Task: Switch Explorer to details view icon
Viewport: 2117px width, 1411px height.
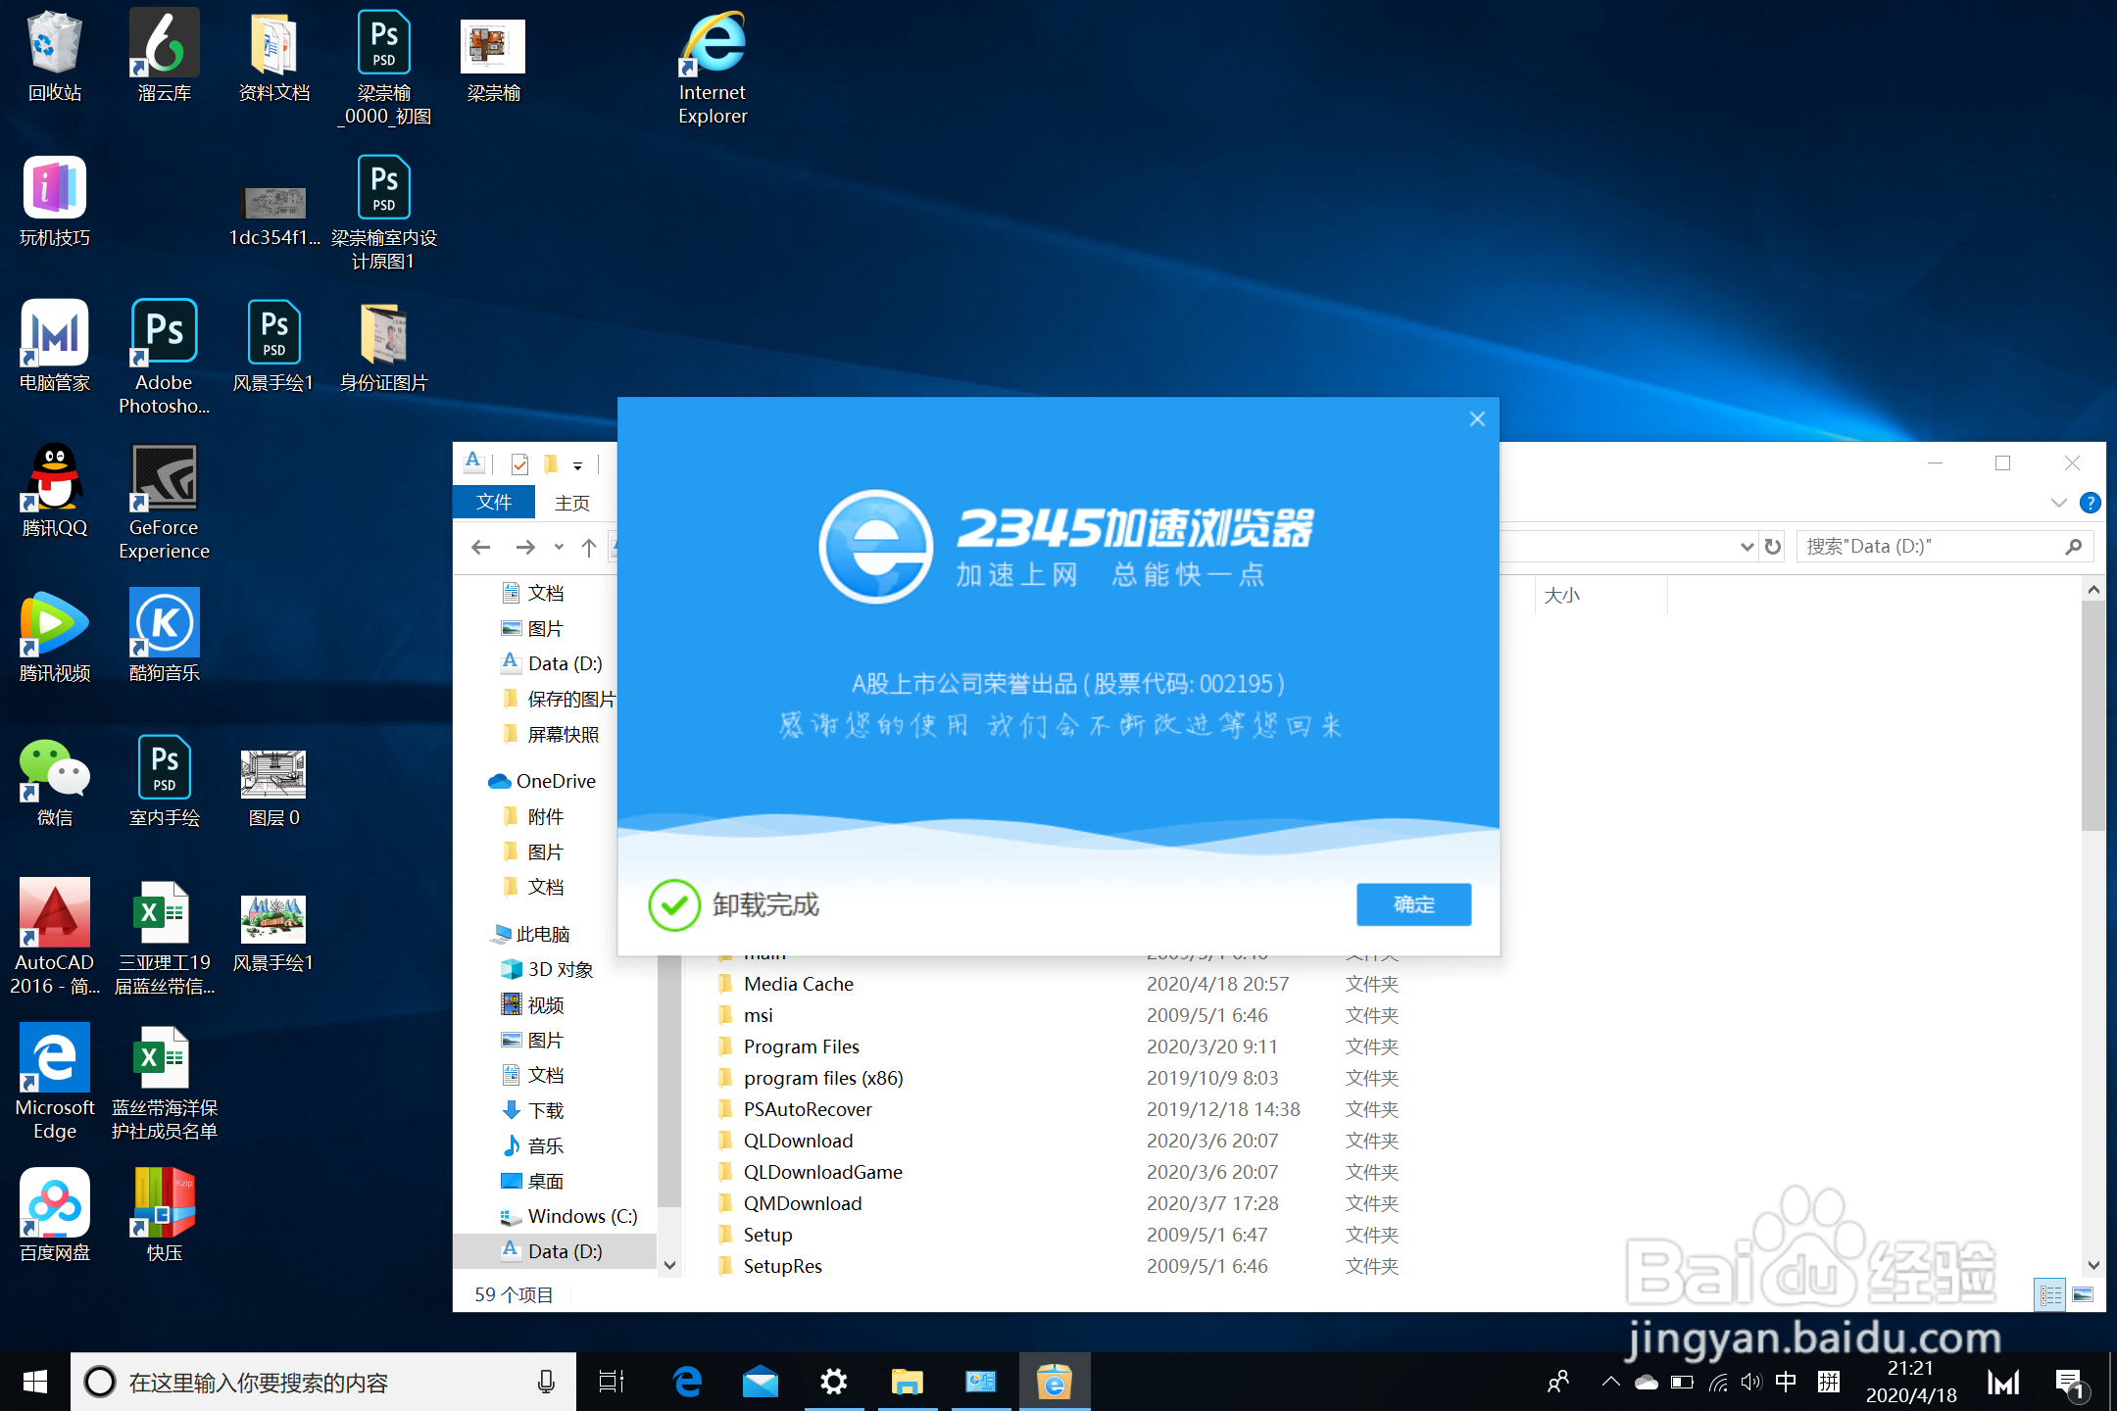Action: tap(2049, 1295)
